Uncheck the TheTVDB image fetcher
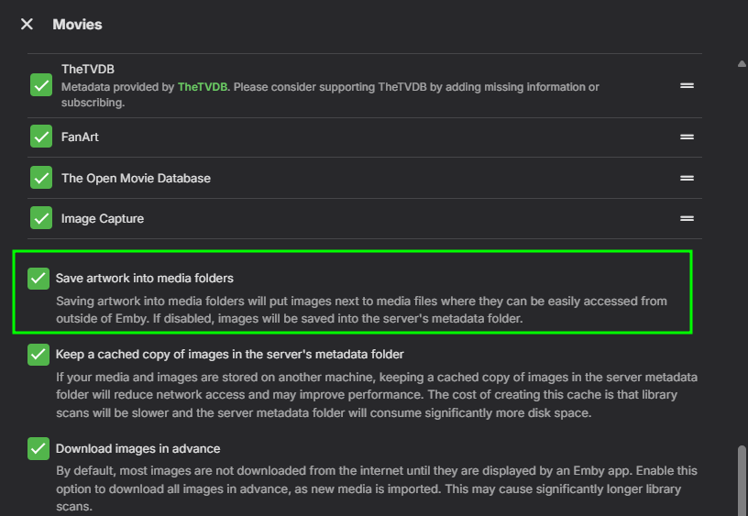 41,85
